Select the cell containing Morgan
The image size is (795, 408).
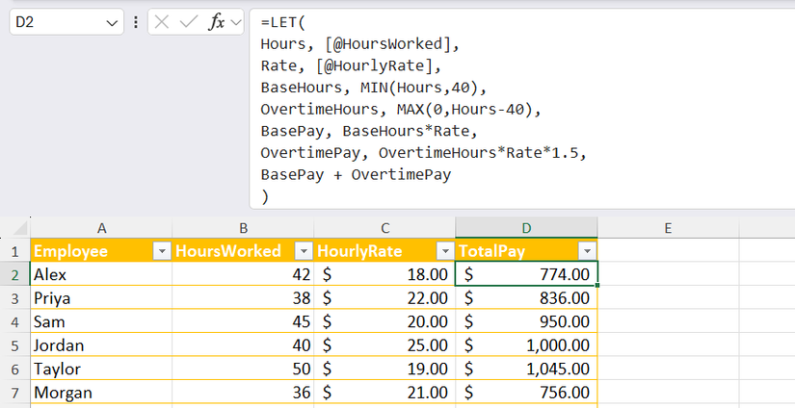[x=101, y=393]
